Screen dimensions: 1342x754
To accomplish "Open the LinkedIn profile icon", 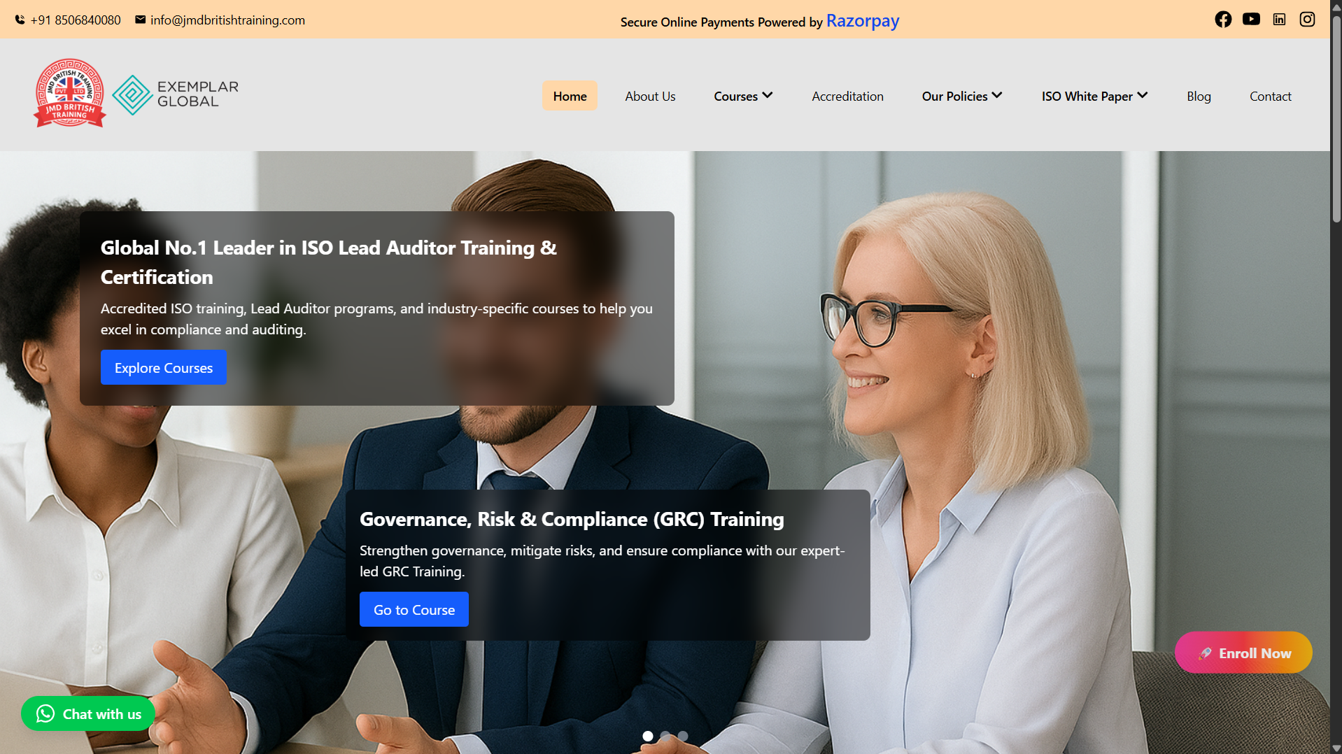I will [x=1279, y=19].
